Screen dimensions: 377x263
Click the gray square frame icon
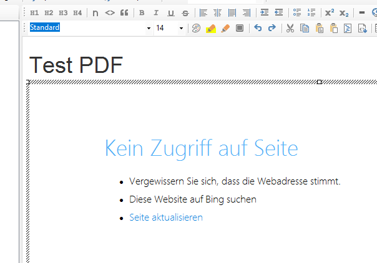point(240,28)
